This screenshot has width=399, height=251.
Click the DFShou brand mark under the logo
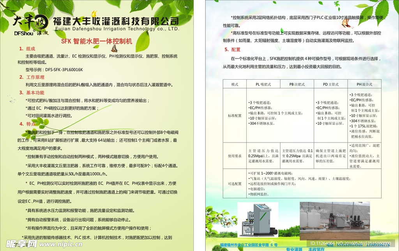24,33
